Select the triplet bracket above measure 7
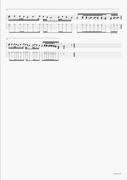 (x=114, y=12)
